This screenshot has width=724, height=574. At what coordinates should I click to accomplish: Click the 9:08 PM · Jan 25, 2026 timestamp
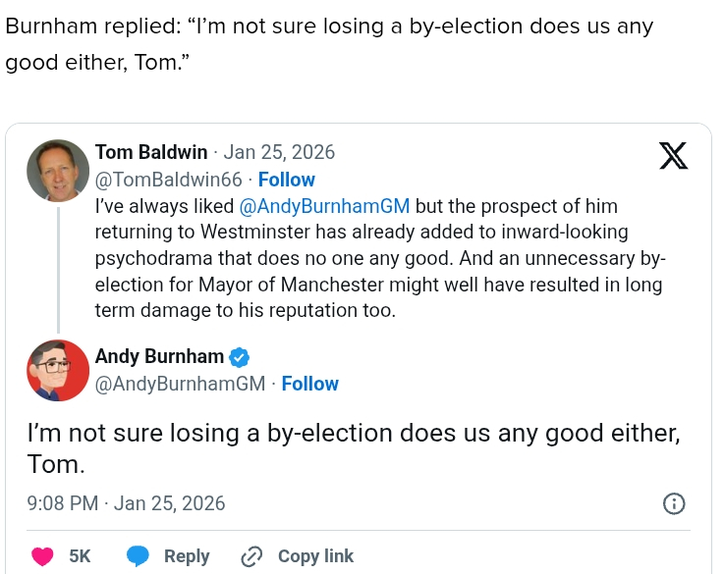click(127, 503)
